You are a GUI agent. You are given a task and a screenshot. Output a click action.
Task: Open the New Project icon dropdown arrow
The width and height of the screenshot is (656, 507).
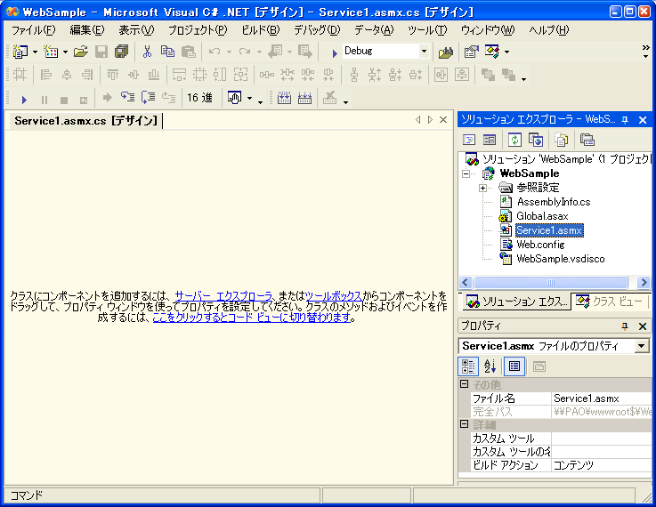[35, 52]
